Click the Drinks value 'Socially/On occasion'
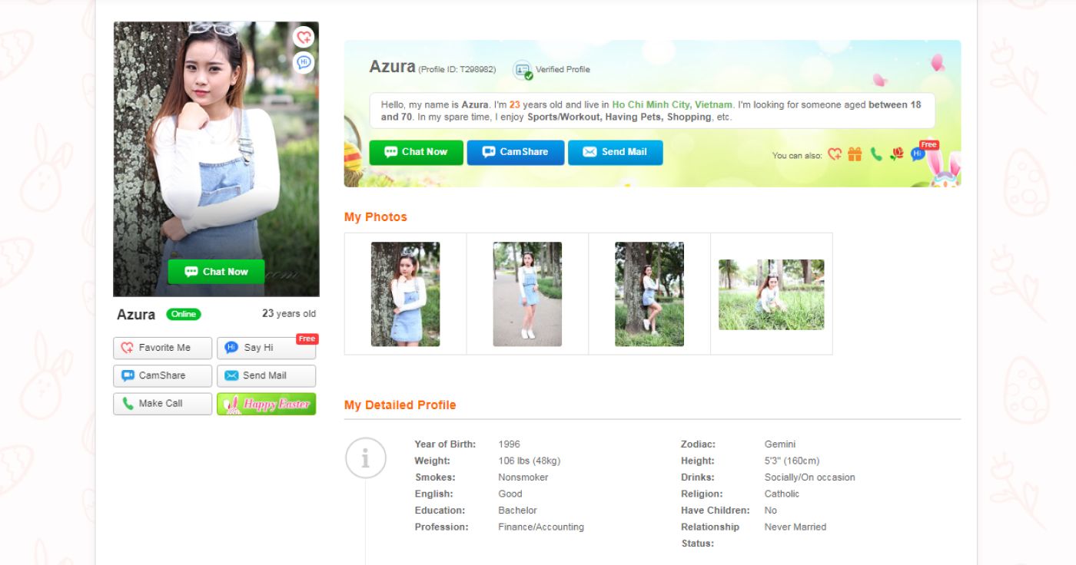1076x565 pixels. click(x=810, y=477)
